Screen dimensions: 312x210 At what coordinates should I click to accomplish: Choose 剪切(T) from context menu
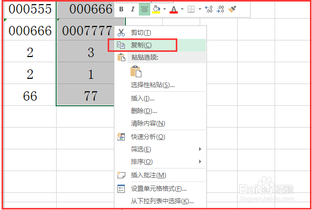click(x=161, y=33)
